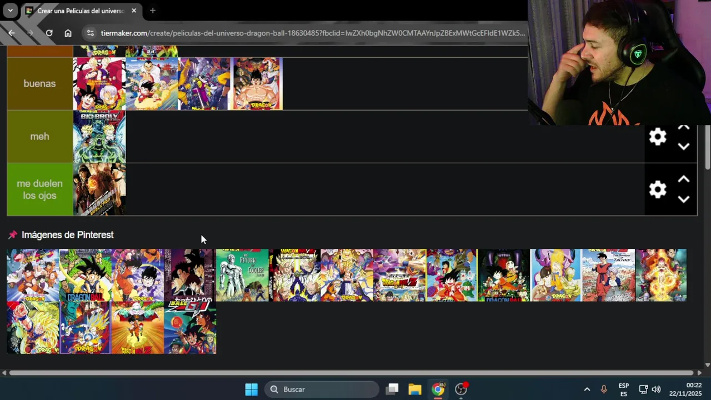This screenshot has width=711, height=400.
Task: Pick the white Gohan and Trunks poster
Action: click(x=608, y=275)
